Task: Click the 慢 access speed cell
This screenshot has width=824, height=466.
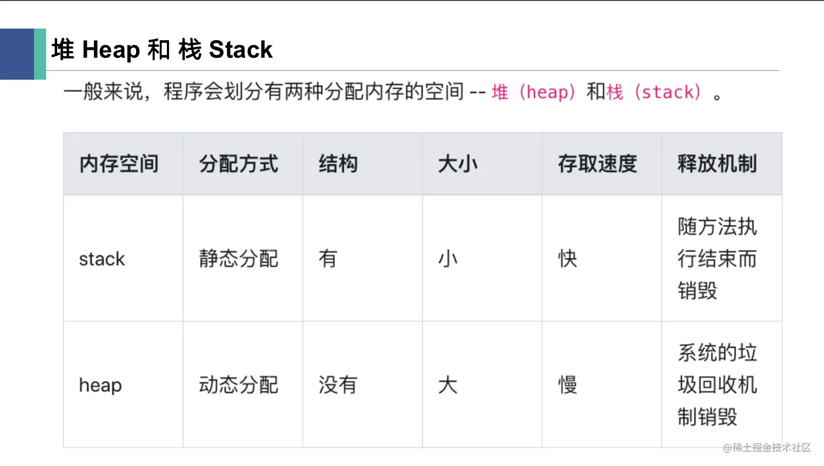Action: click(602, 385)
